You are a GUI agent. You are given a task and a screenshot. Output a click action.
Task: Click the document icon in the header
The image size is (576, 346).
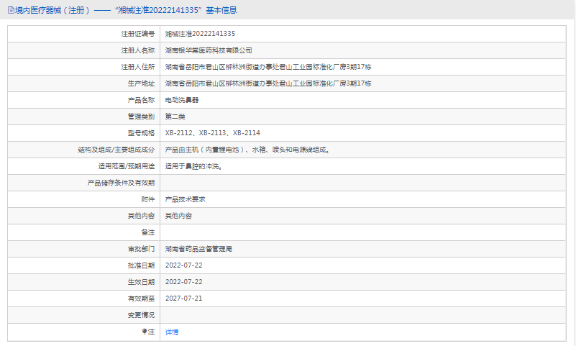11,10
